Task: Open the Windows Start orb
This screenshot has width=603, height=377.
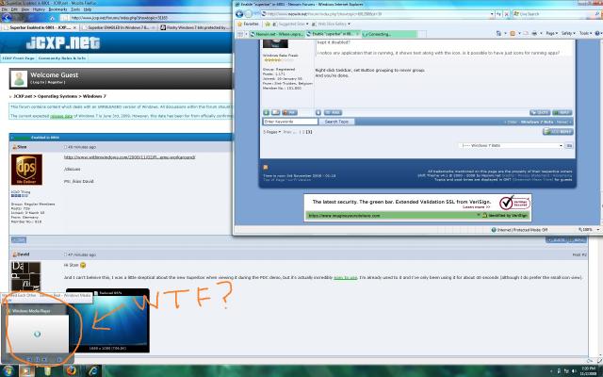Action: tap(8, 371)
